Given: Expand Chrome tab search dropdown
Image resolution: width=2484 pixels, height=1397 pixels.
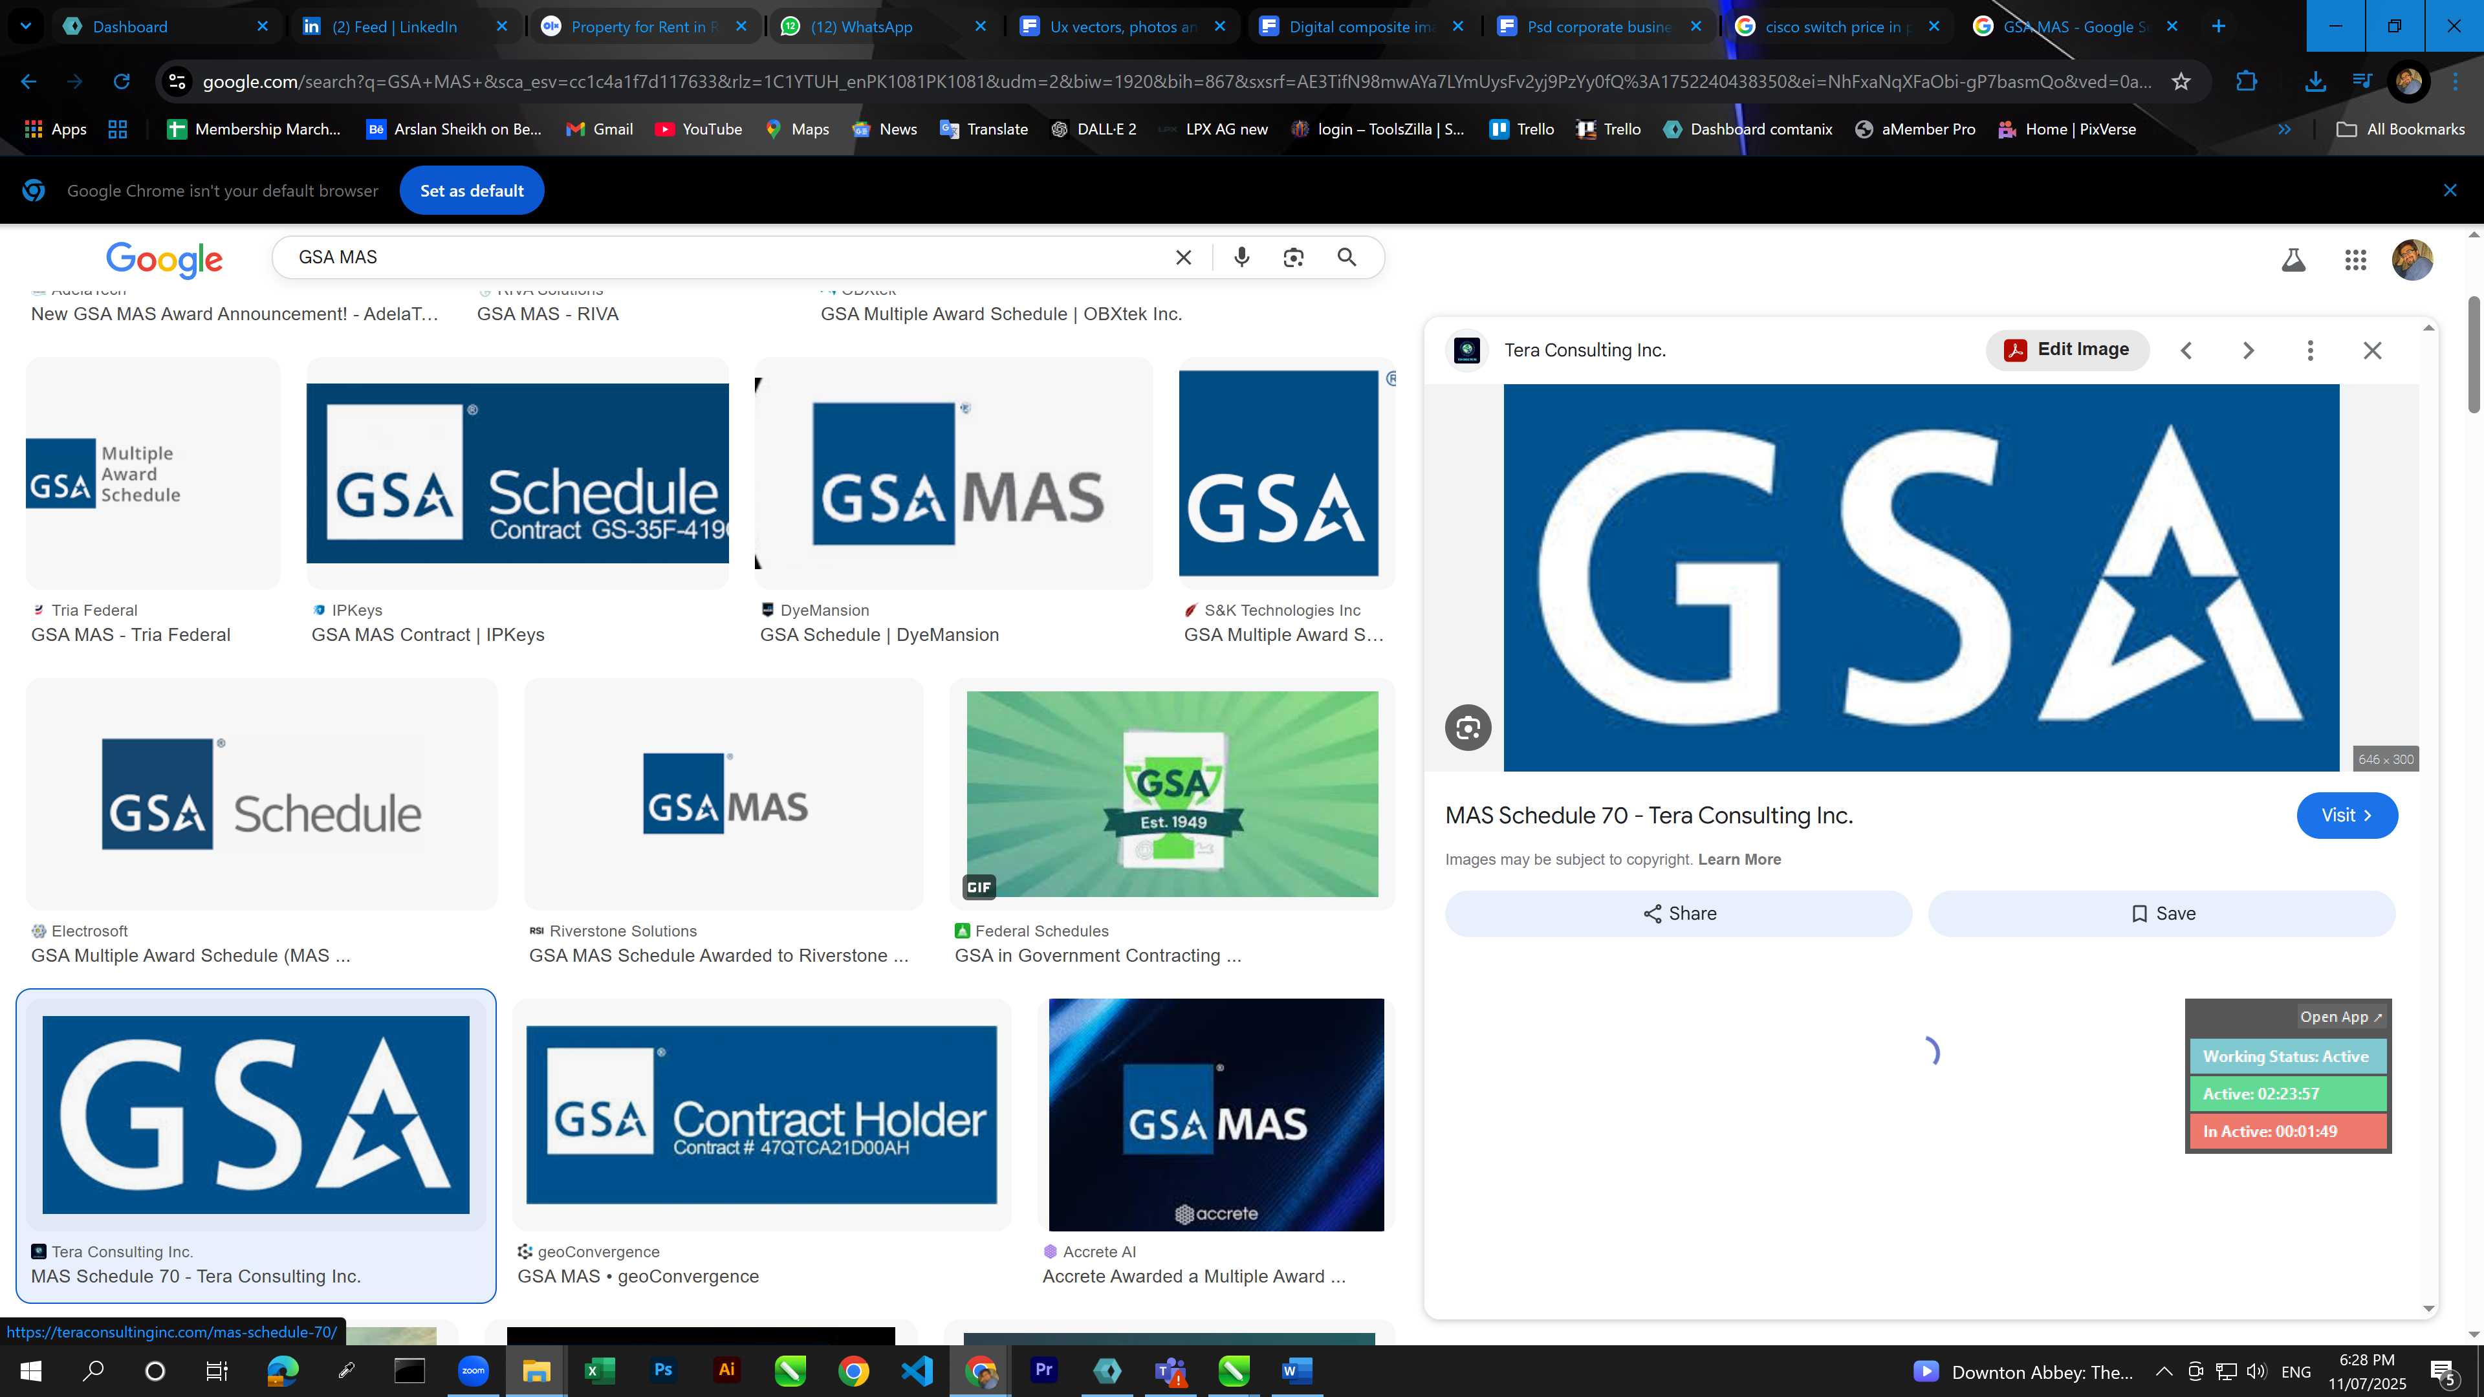Looking at the screenshot, I should 26,26.
